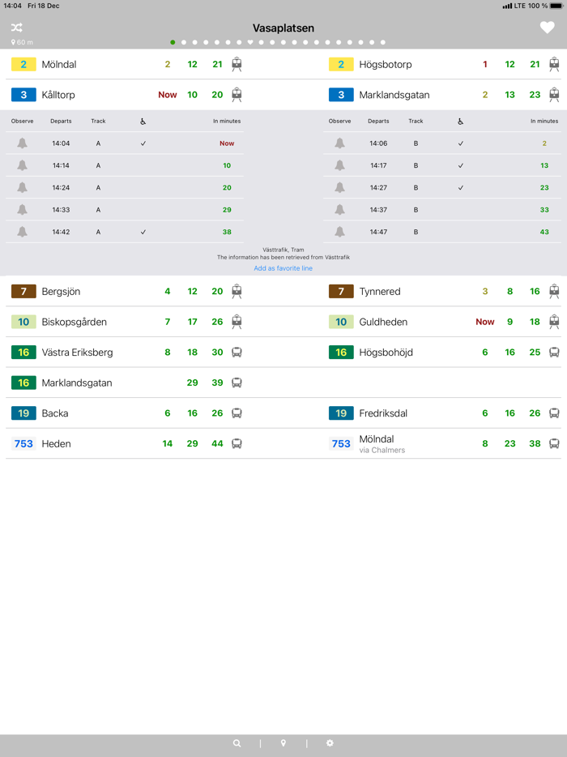Tap tram icon on Tynnered row
Viewport: 567px width, 757px height.
(x=554, y=292)
